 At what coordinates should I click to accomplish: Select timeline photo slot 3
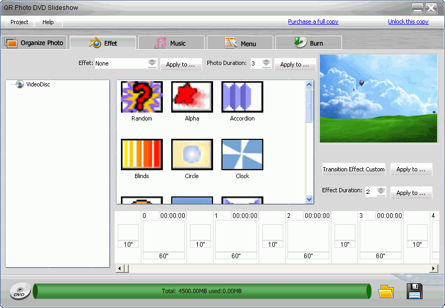pos(381,236)
